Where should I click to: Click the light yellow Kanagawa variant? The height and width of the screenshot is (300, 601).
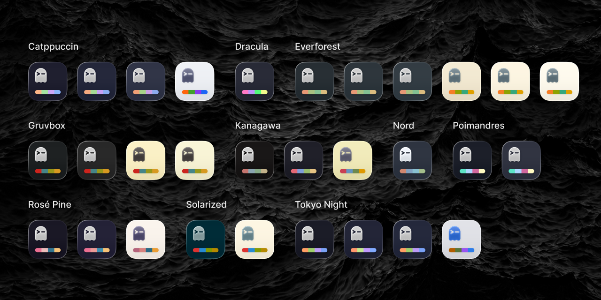point(352,160)
